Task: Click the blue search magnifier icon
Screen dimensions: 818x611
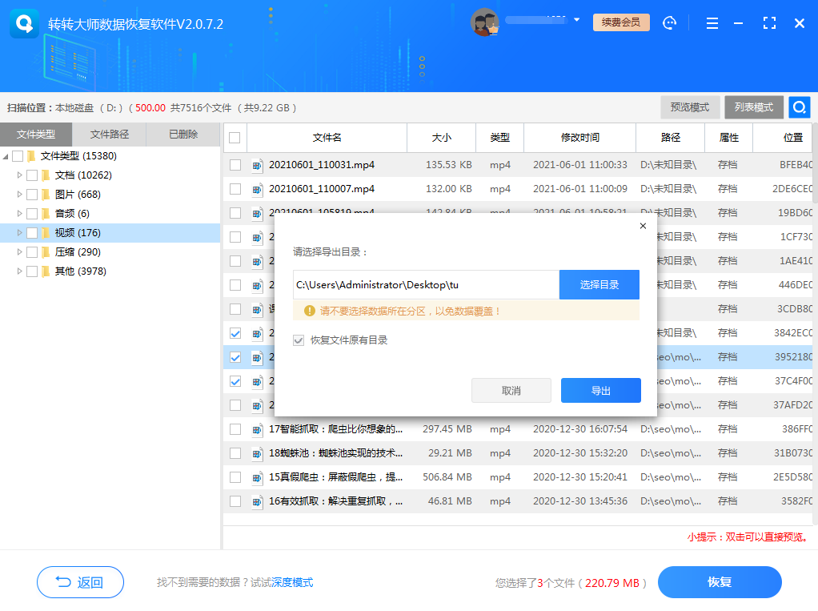Action: (799, 106)
